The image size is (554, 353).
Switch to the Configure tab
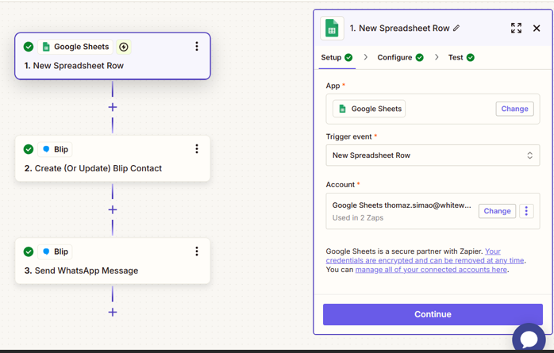pyautogui.click(x=400, y=57)
